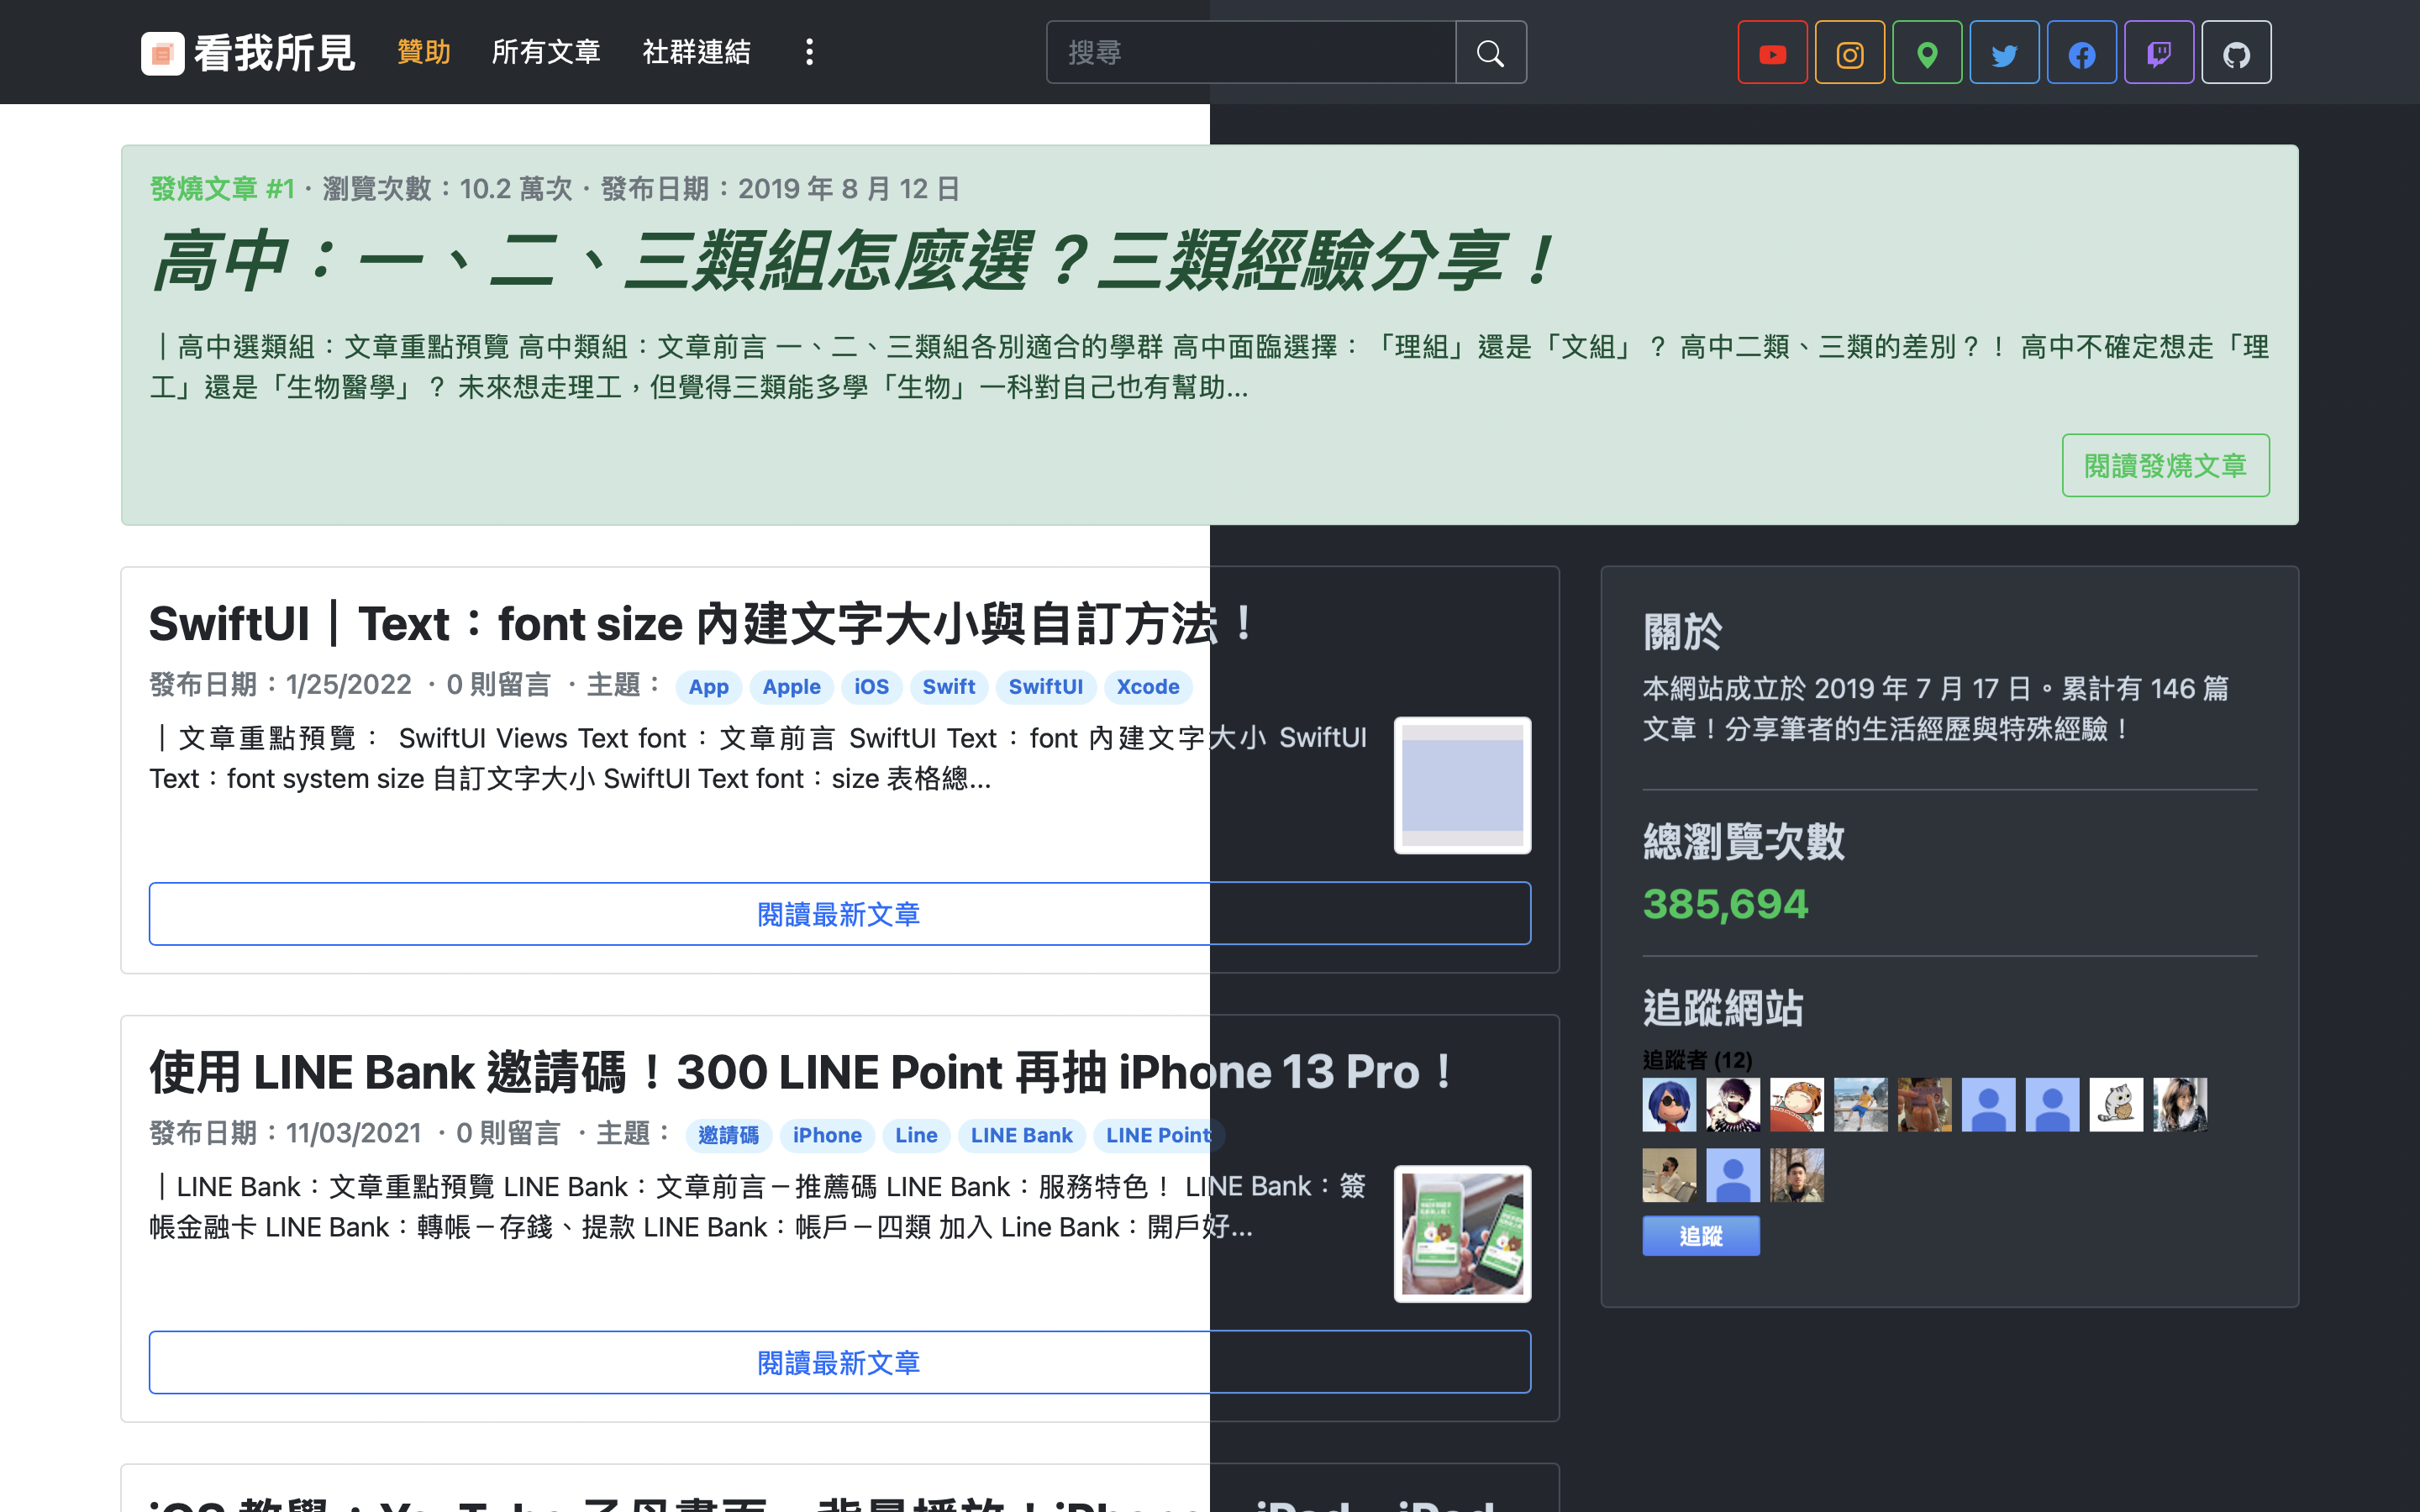Click the white cat follower avatar
The image size is (2420, 1512).
2116,1104
